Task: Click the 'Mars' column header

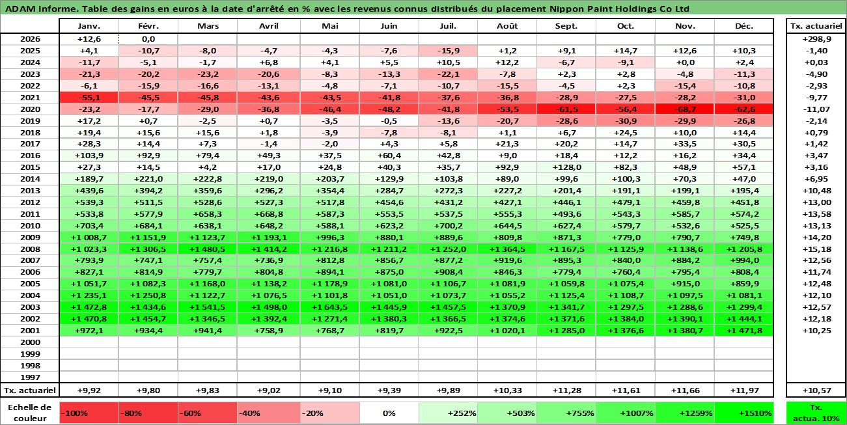Action: point(207,26)
